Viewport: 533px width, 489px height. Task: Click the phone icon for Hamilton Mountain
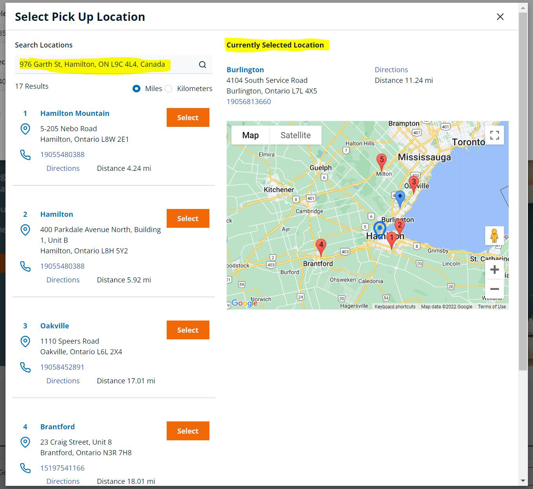point(25,155)
